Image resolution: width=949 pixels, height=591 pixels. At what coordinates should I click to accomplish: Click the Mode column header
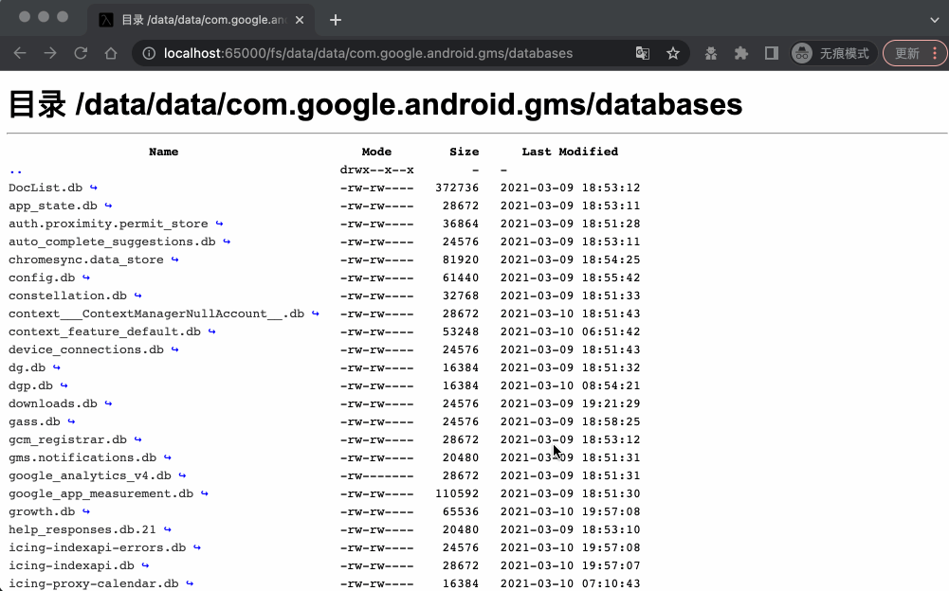376,152
